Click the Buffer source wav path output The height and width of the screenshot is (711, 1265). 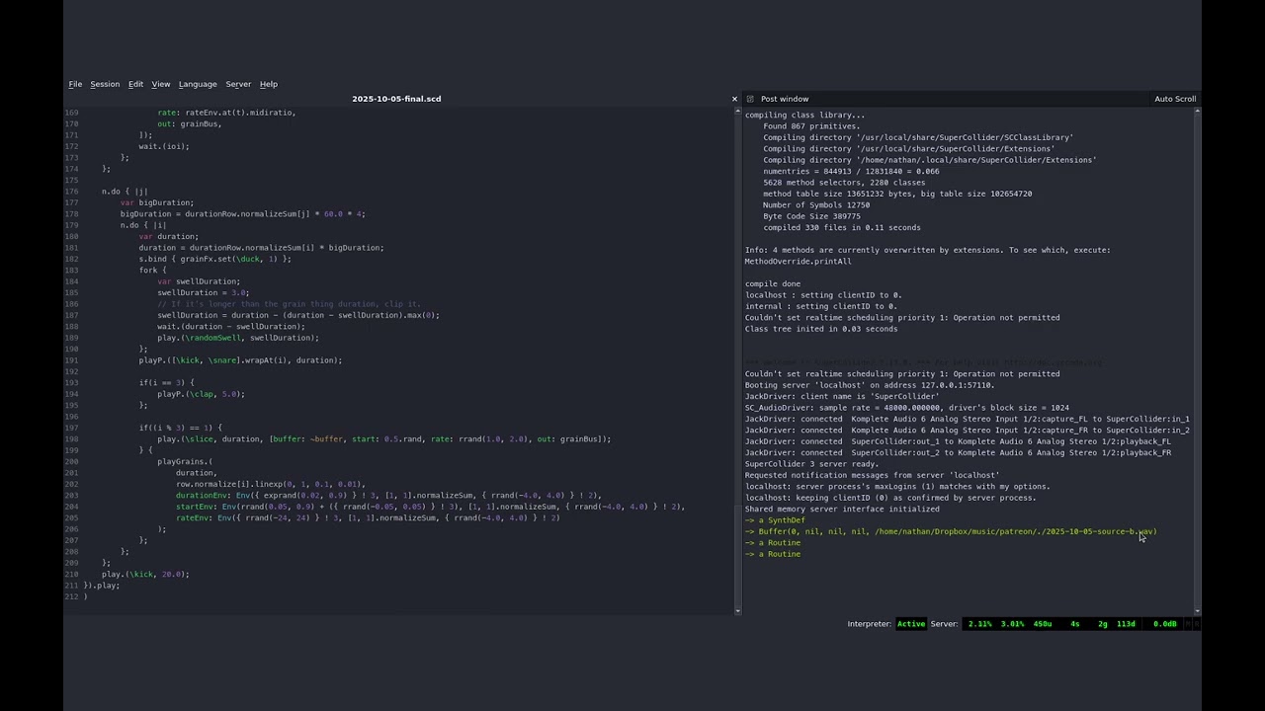[1014, 531]
